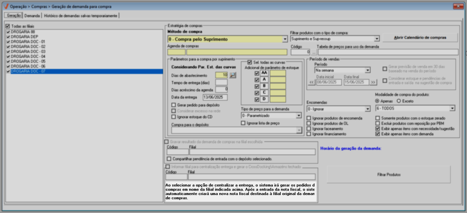This screenshot has height=213, width=467.
Task: Open the Geração tab
Action: pos(14,15)
